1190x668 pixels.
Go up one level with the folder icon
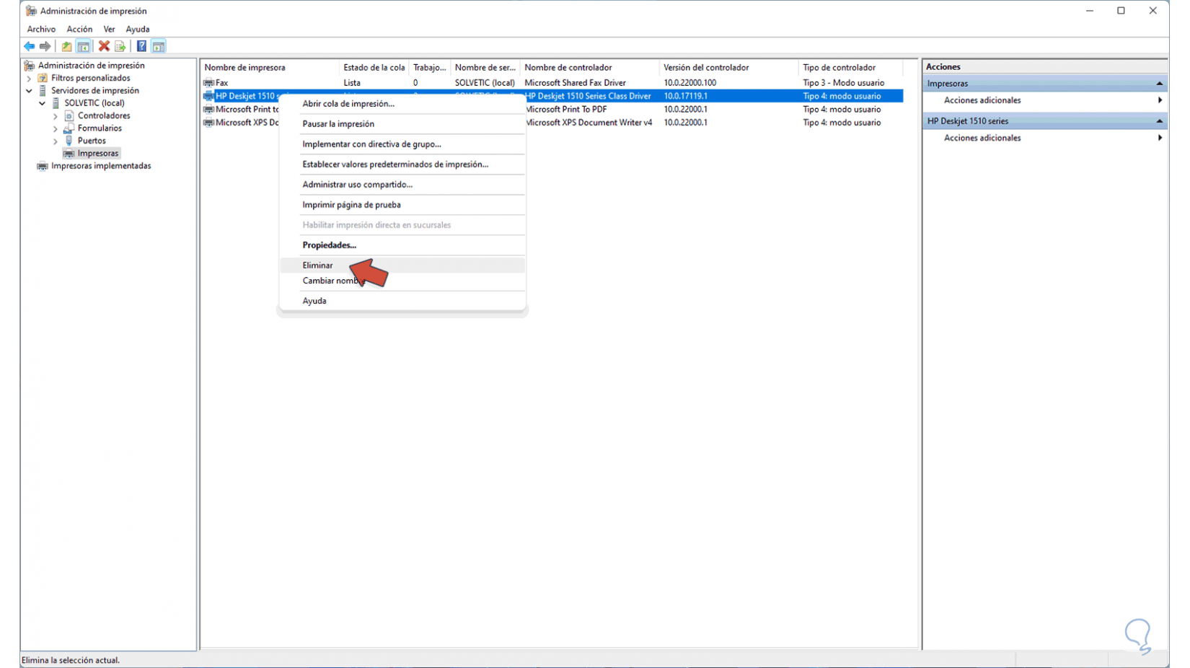(x=66, y=46)
